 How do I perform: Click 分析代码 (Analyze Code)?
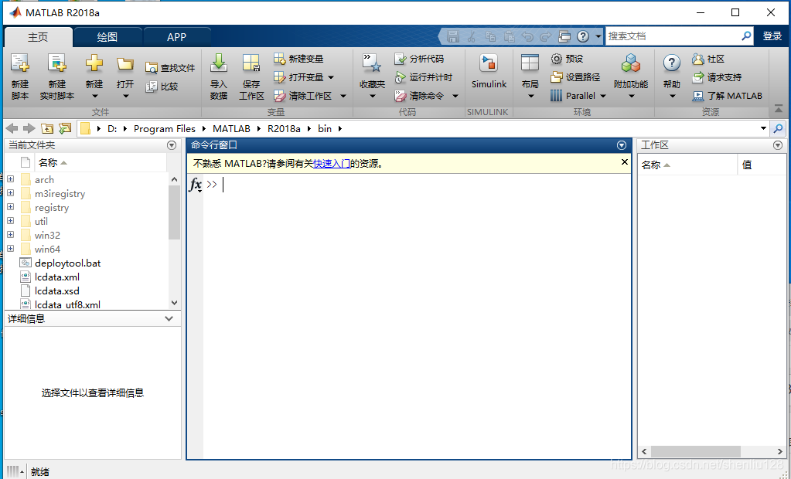tap(419, 59)
